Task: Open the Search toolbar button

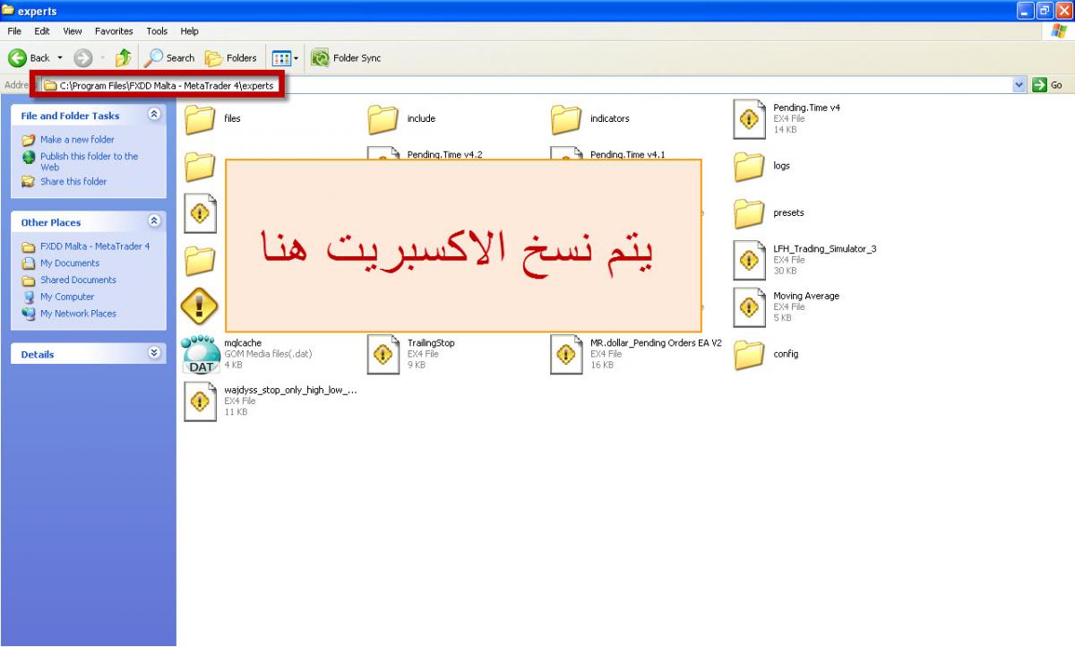Action: click(170, 58)
